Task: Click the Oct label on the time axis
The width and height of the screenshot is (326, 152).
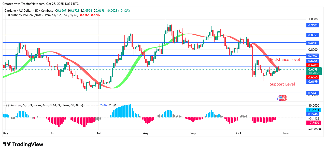Action: coord(239,133)
